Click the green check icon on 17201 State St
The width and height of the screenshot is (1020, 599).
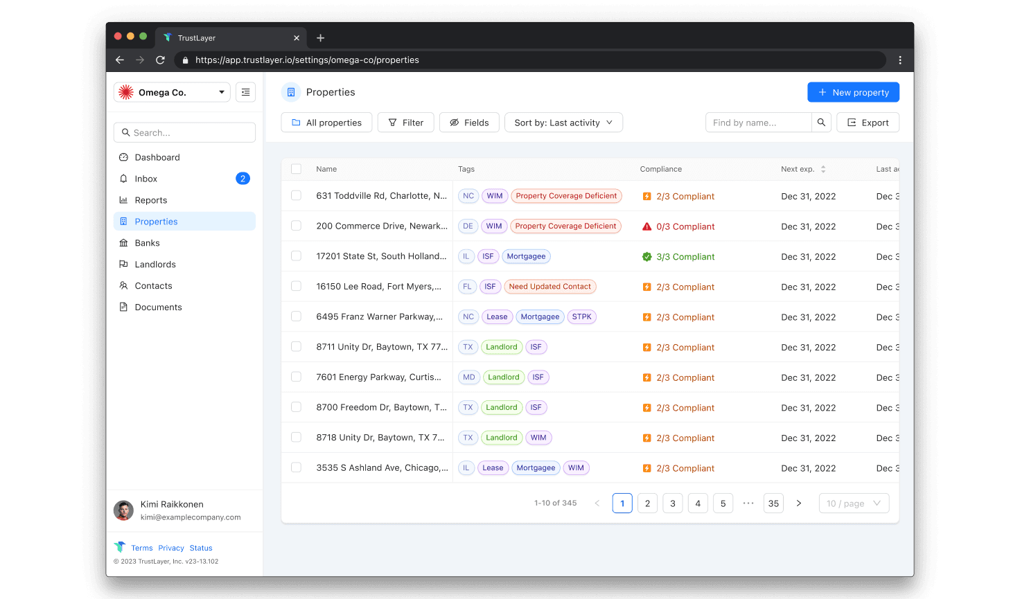pyautogui.click(x=647, y=257)
